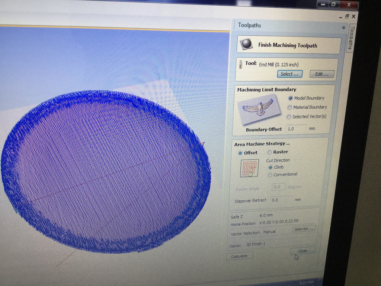The image size is (381, 286).
Task: Click the Area Machine Strategy heading
Action: [x=262, y=144]
